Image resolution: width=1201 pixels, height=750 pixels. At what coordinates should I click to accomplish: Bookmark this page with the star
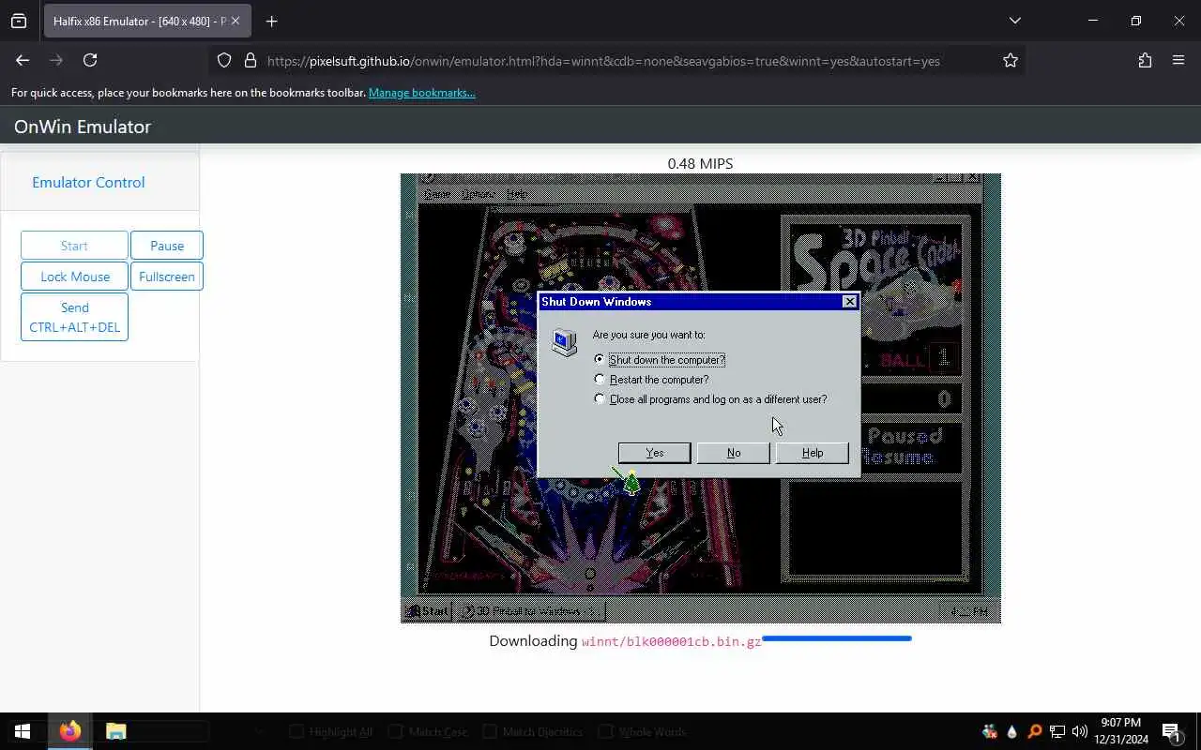[1011, 60]
